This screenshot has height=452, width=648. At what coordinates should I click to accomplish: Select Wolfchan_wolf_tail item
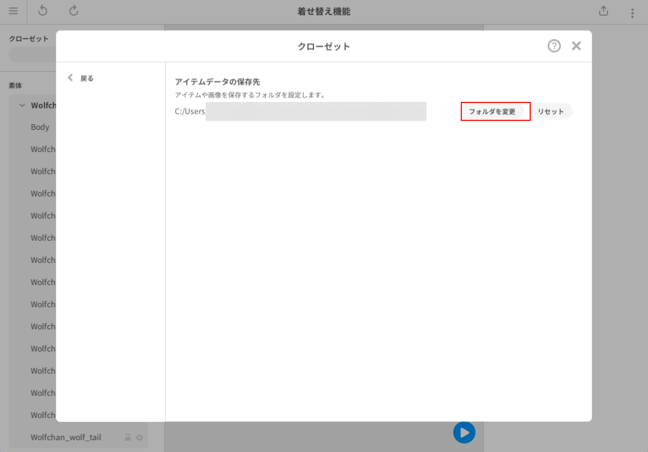(x=66, y=437)
